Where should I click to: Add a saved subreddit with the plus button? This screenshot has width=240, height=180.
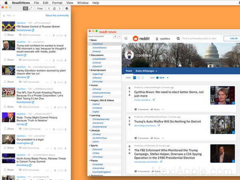115,36
